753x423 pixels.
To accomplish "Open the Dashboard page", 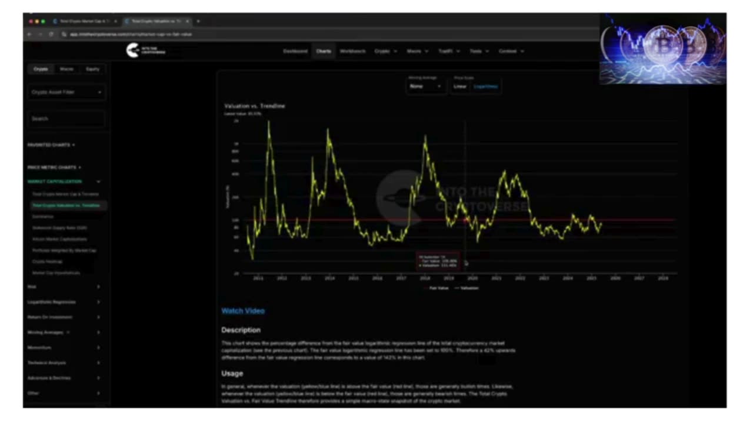I will [x=295, y=51].
